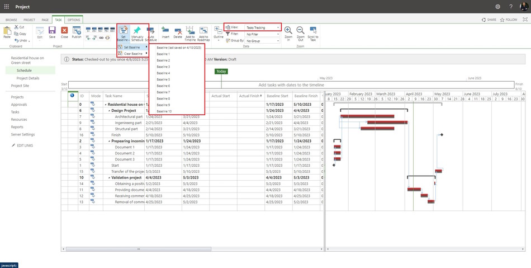The image size is (531, 268).
Task: Unlink the selected tasks
Action: [x=107, y=37]
